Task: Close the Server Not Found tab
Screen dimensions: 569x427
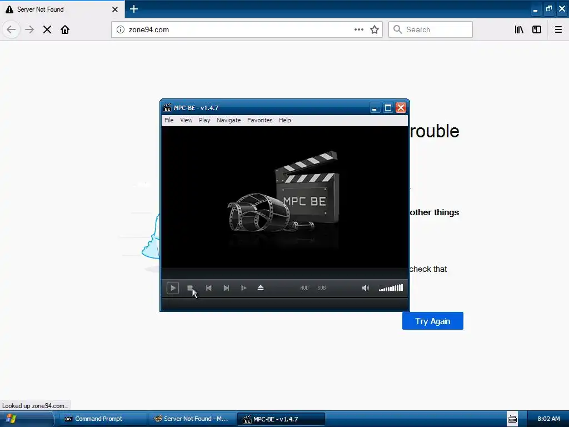Action: pos(115,9)
